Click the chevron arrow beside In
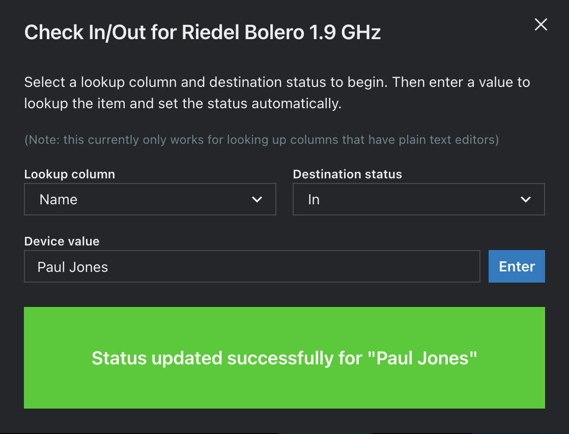The height and width of the screenshot is (434, 569). point(526,200)
